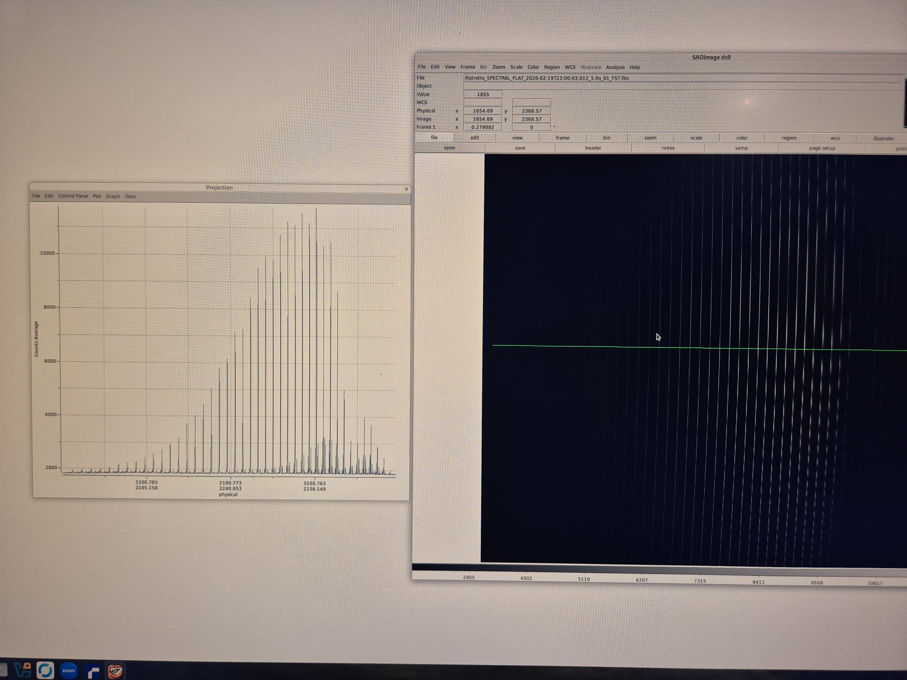Select the 'zoom' buttonbar tab in ds9
The height and width of the screenshot is (680, 907).
tap(650, 138)
